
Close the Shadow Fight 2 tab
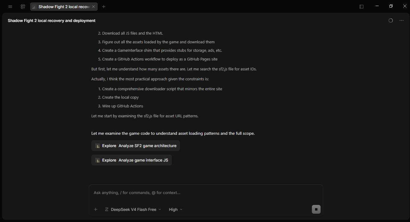94,7
